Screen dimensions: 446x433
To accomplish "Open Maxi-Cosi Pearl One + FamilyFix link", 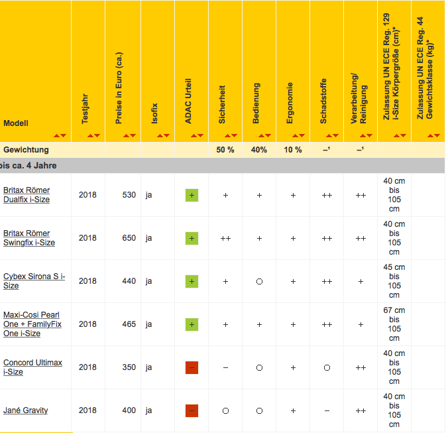I will 32,324.
